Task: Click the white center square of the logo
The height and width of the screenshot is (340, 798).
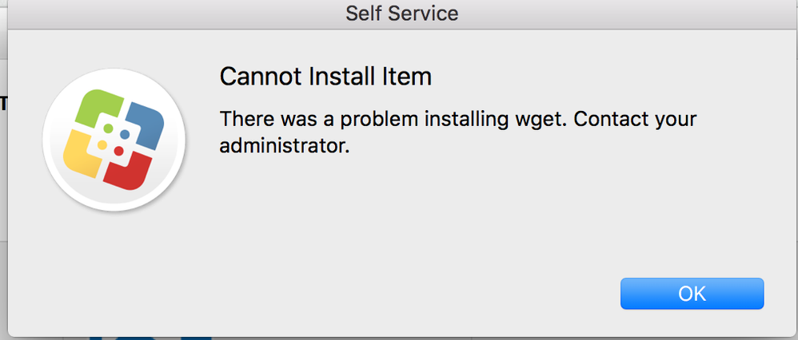Action: tap(114, 140)
